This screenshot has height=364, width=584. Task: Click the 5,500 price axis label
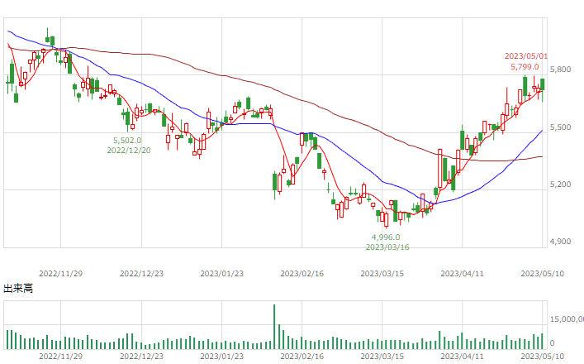[561, 127]
